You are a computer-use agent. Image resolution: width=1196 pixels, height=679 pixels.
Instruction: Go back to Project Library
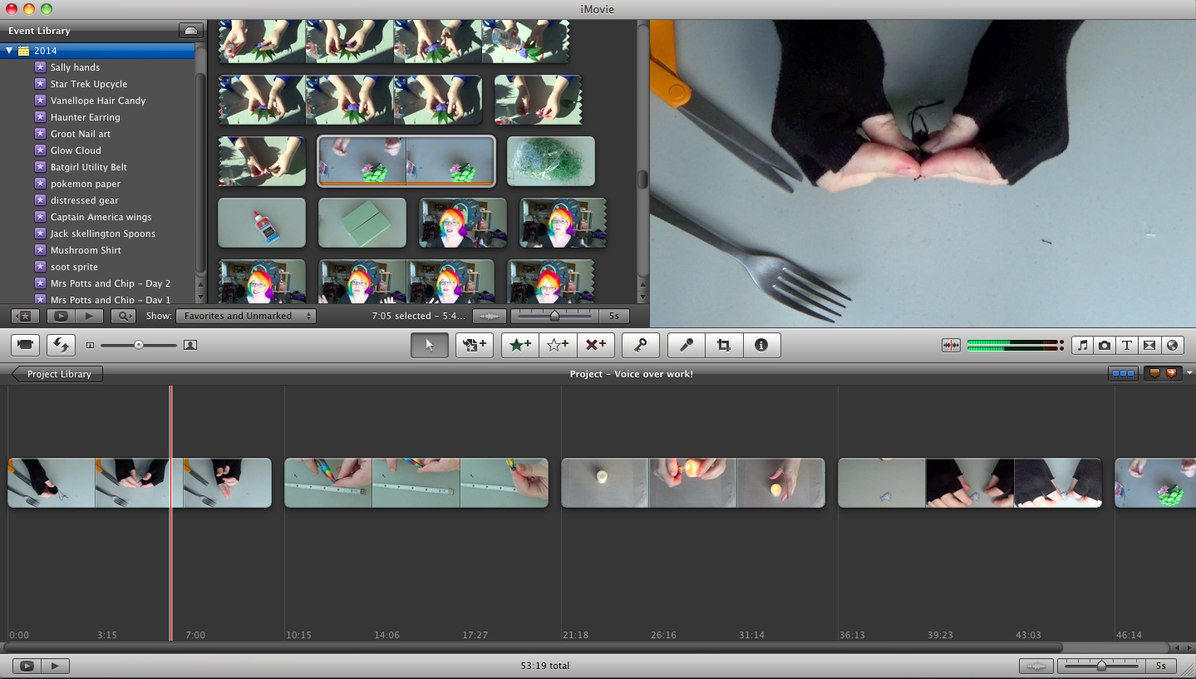click(58, 374)
